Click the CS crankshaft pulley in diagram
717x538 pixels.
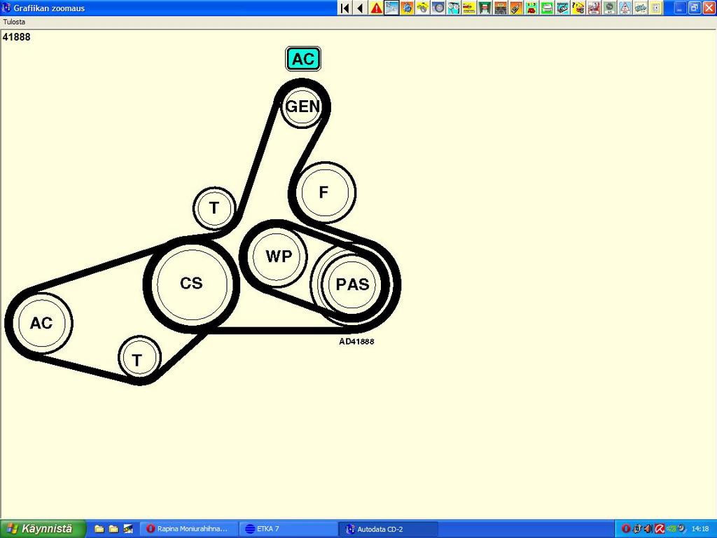(x=191, y=283)
